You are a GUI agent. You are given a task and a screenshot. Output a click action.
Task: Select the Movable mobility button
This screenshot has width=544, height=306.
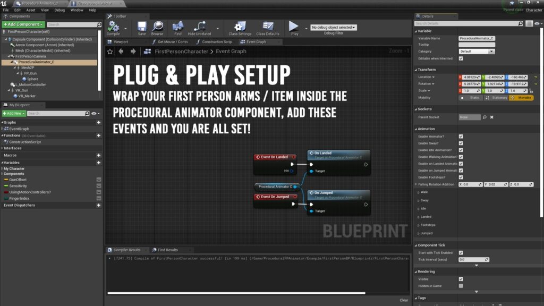[x=521, y=98]
